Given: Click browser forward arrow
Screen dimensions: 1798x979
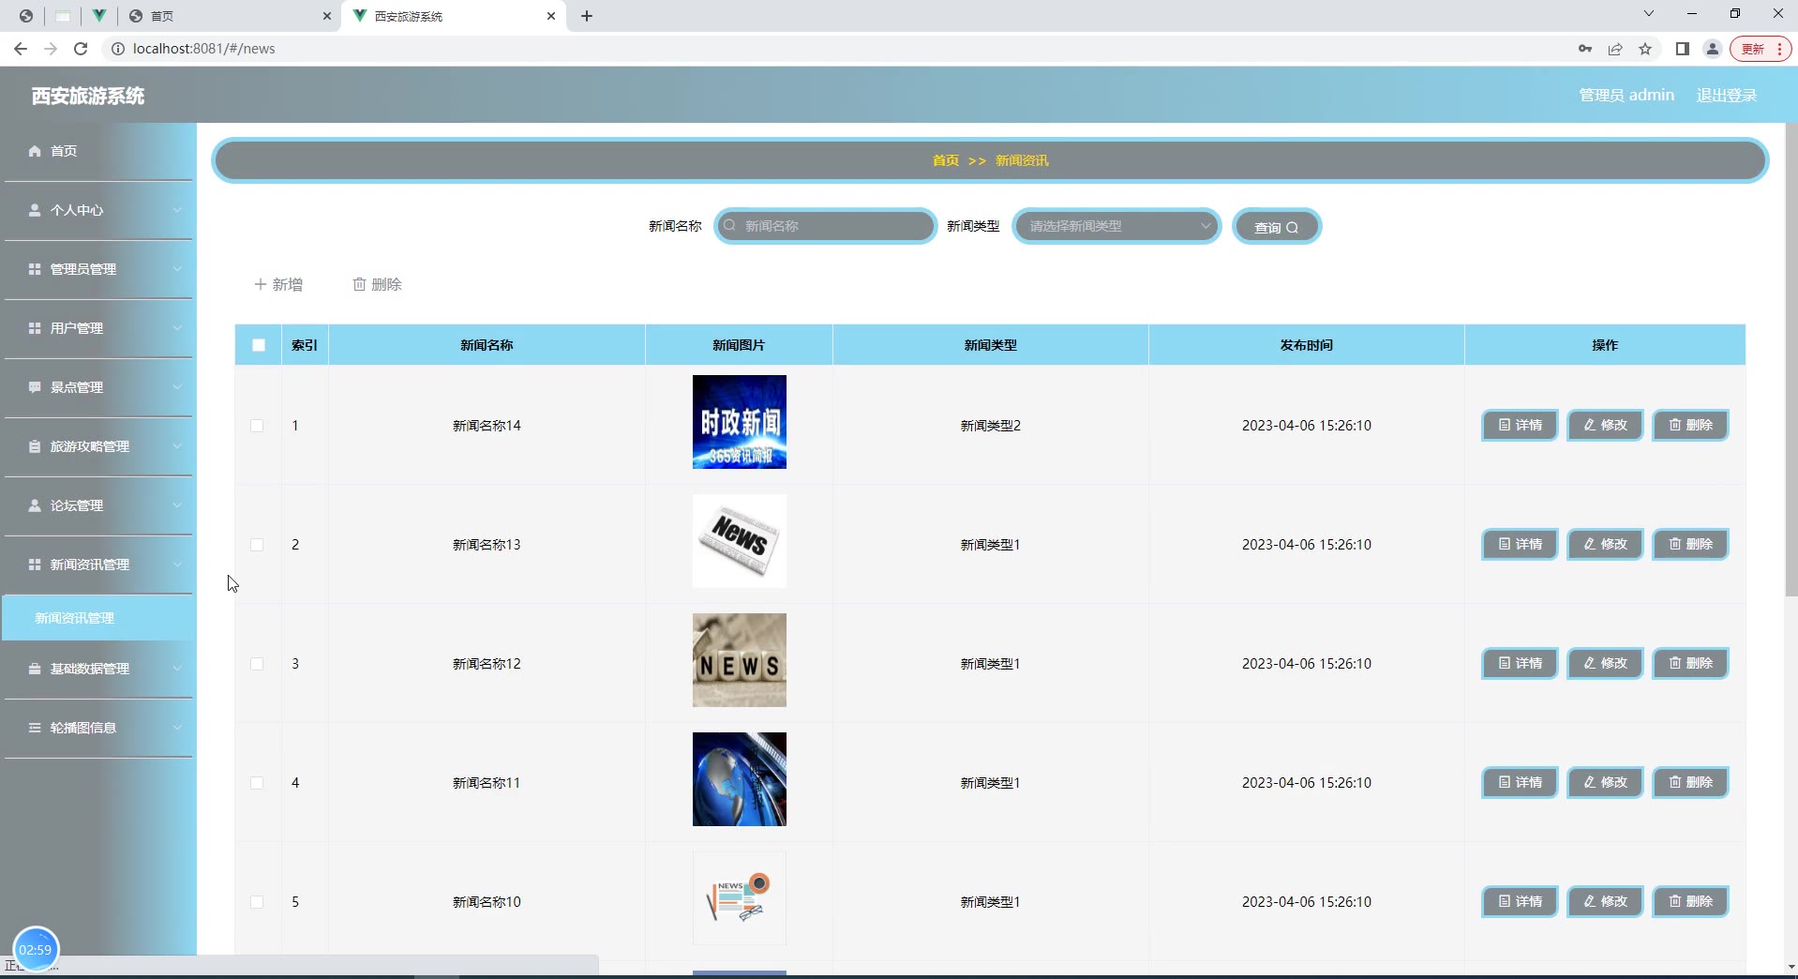Looking at the screenshot, I should pyautogui.click(x=51, y=49).
